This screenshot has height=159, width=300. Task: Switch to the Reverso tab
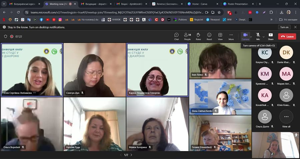coord(167,4)
